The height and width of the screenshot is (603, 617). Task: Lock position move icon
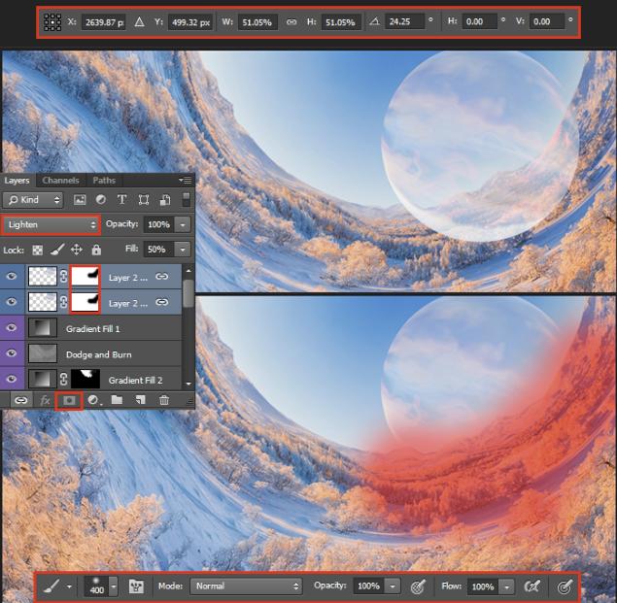[x=77, y=250]
